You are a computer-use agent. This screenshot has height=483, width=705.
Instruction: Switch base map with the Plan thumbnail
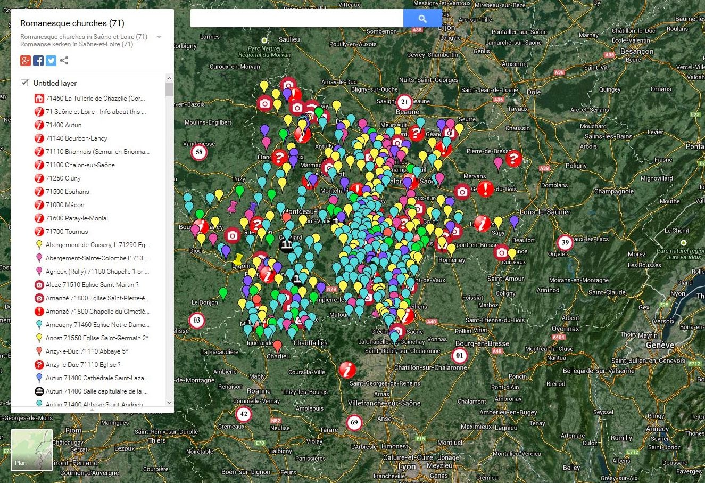point(31,449)
